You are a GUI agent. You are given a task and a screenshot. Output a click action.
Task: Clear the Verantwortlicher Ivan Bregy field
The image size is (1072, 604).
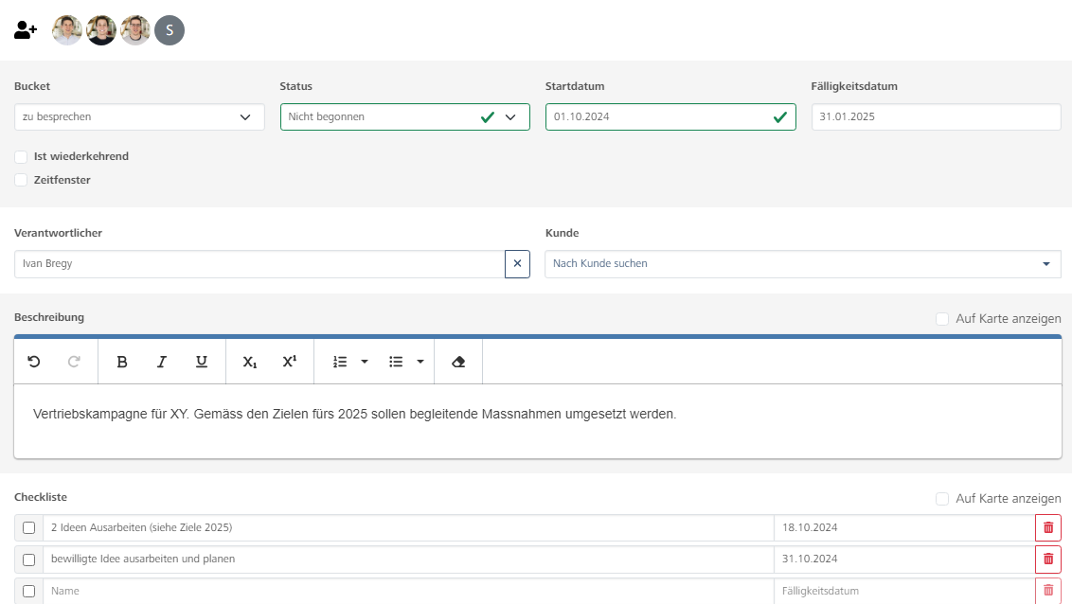click(x=517, y=264)
